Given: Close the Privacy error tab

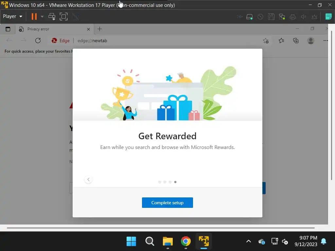Looking at the screenshot, I should [88, 29].
